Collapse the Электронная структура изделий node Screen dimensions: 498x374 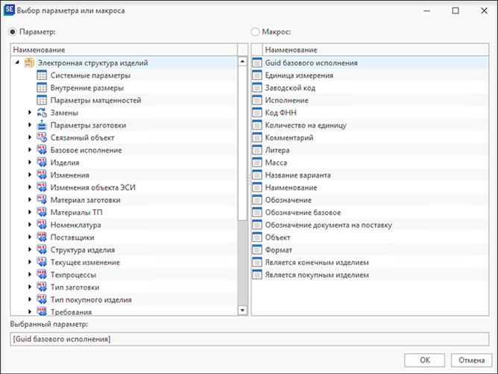point(17,63)
